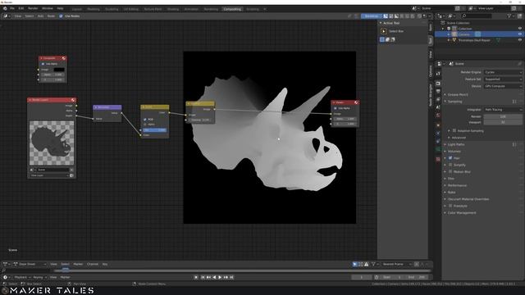Toggle the RGB checkbox on the Invert node
The width and height of the screenshot is (525, 295).
(145, 120)
